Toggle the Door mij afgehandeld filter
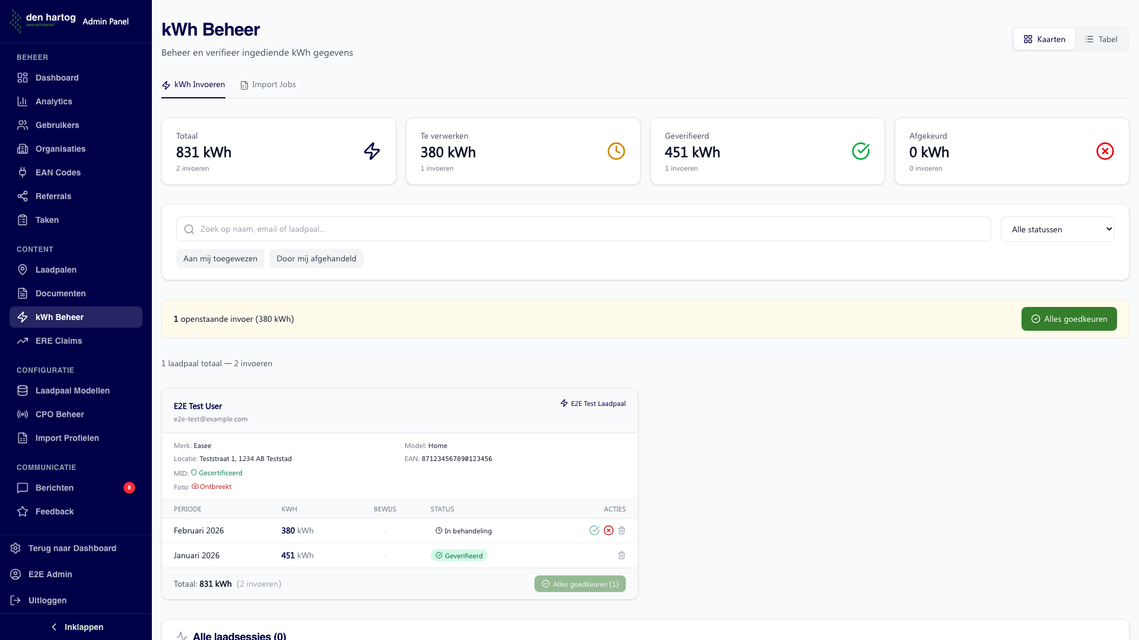 pos(316,258)
